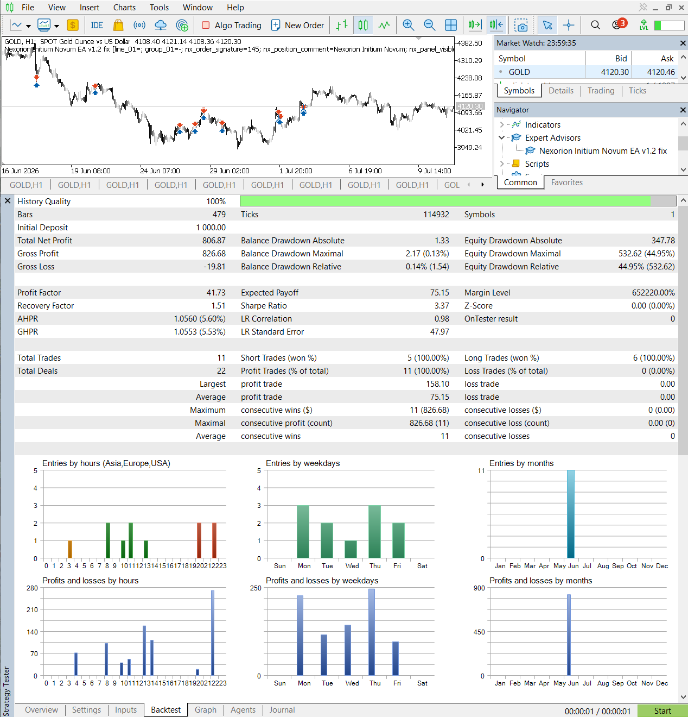
Task: Click the radar with plus icon
Action: (x=182, y=25)
